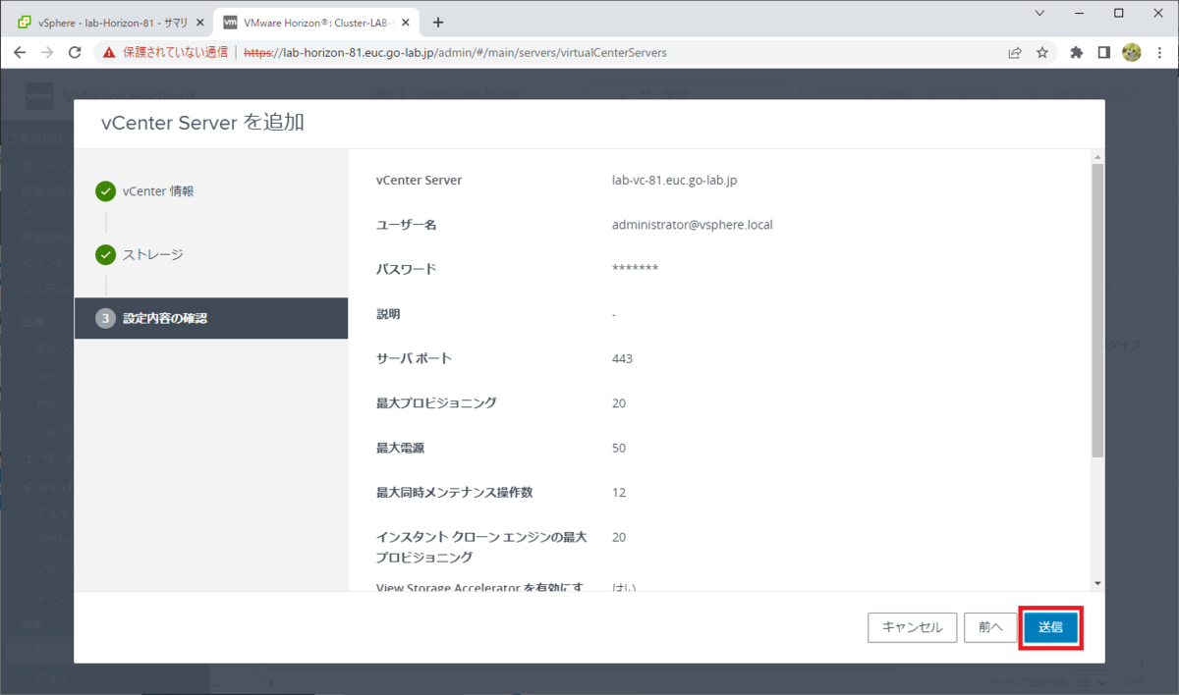Close the vSphere browser tab
This screenshot has width=1179, height=695.
[x=200, y=23]
